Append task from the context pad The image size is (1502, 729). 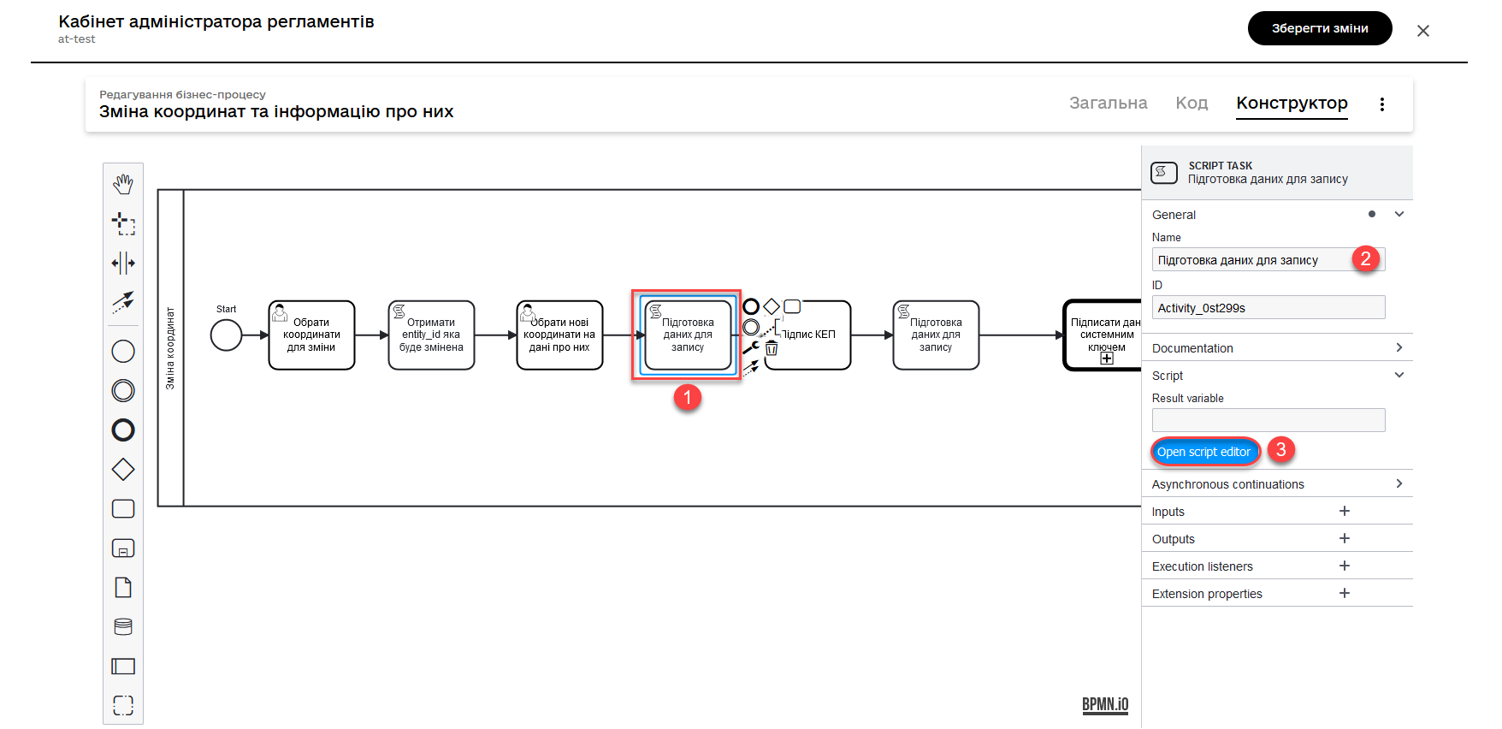tap(792, 306)
